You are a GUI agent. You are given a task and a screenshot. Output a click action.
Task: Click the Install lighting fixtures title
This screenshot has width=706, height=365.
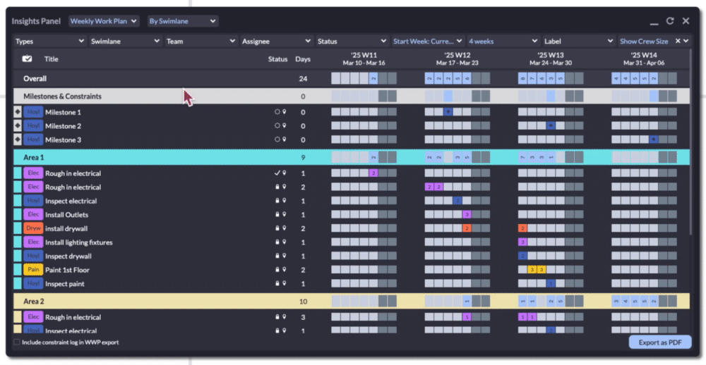[x=79, y=242]
